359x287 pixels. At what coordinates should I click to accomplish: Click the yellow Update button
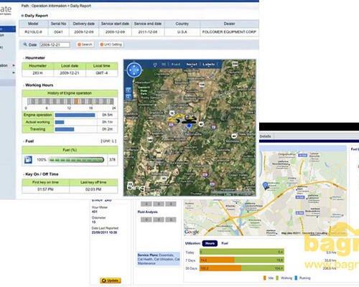pyautogui.click(x=111, y=281)
